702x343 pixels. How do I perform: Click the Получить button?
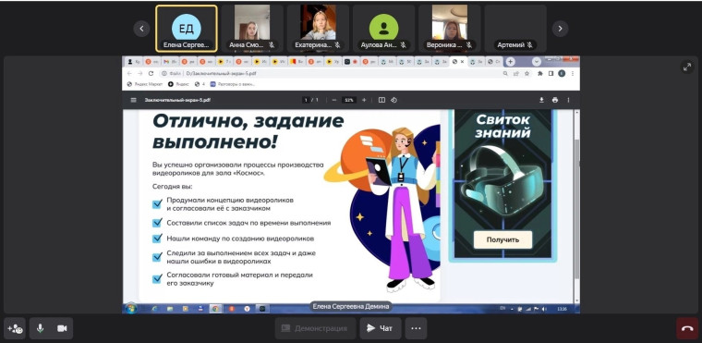point(502,239)
